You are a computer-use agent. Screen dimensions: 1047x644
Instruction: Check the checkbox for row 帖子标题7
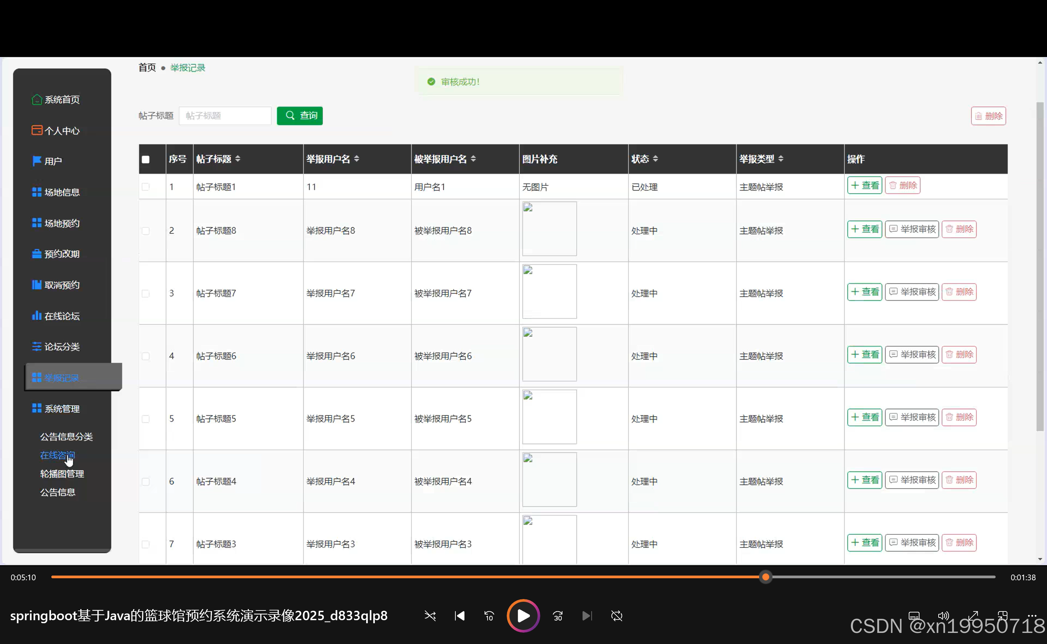[146, 293]
